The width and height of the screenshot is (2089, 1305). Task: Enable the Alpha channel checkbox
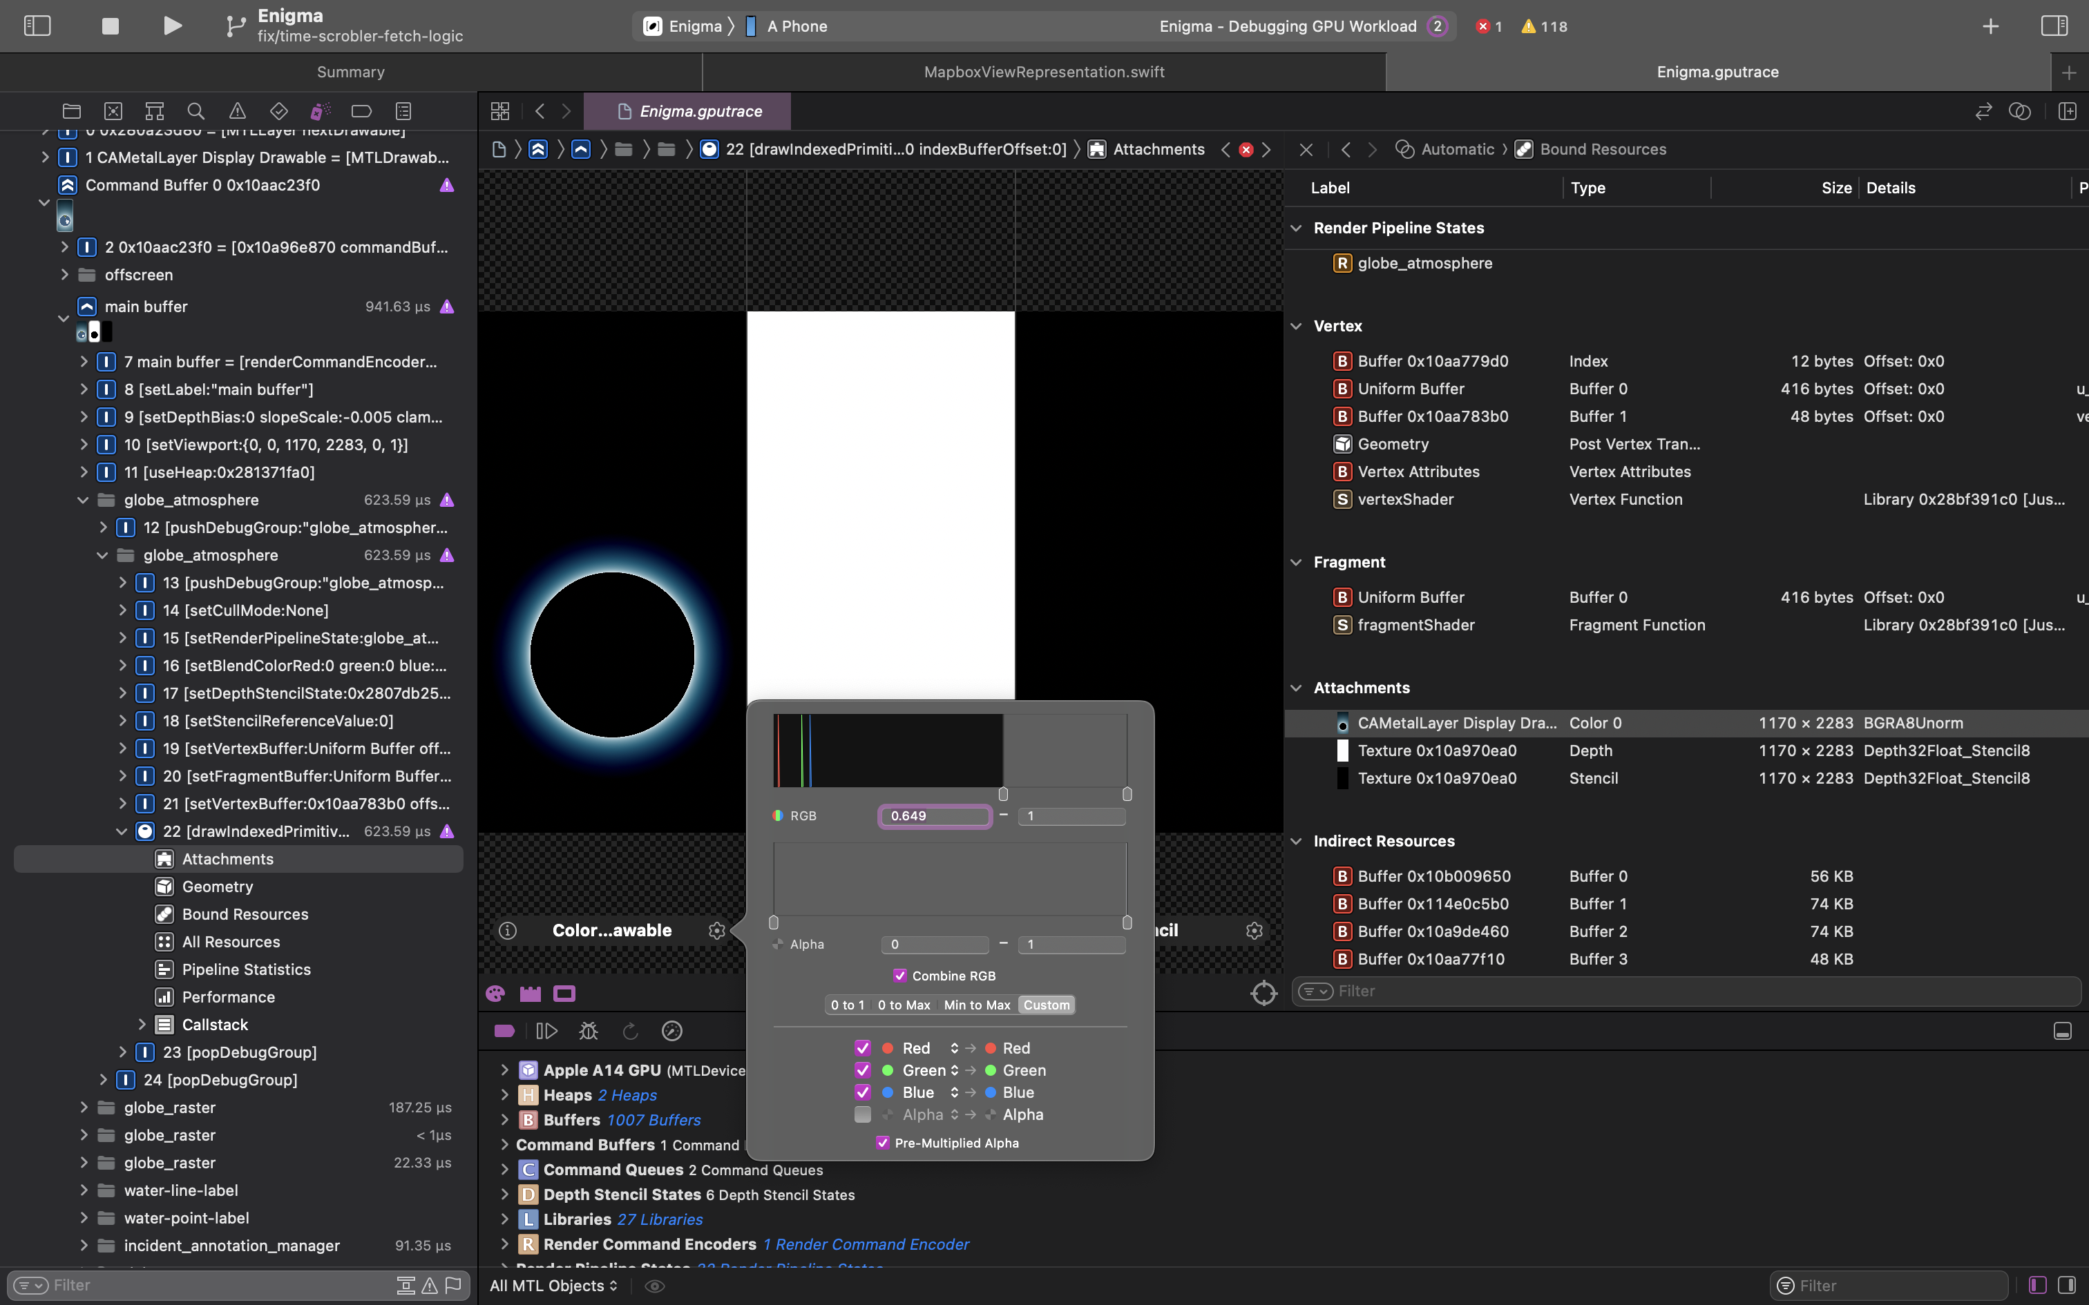tap(862, 1114)
